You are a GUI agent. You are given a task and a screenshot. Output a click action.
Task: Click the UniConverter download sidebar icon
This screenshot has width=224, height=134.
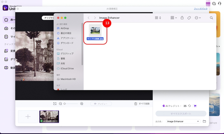pyautogui.click(x=6, y=59)
